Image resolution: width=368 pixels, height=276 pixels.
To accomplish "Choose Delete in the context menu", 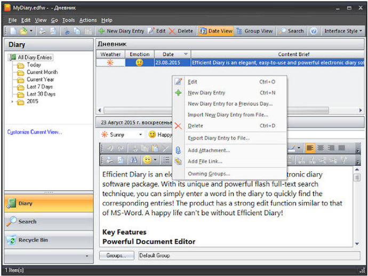I will pyautogui.click(x=230, y=126).
